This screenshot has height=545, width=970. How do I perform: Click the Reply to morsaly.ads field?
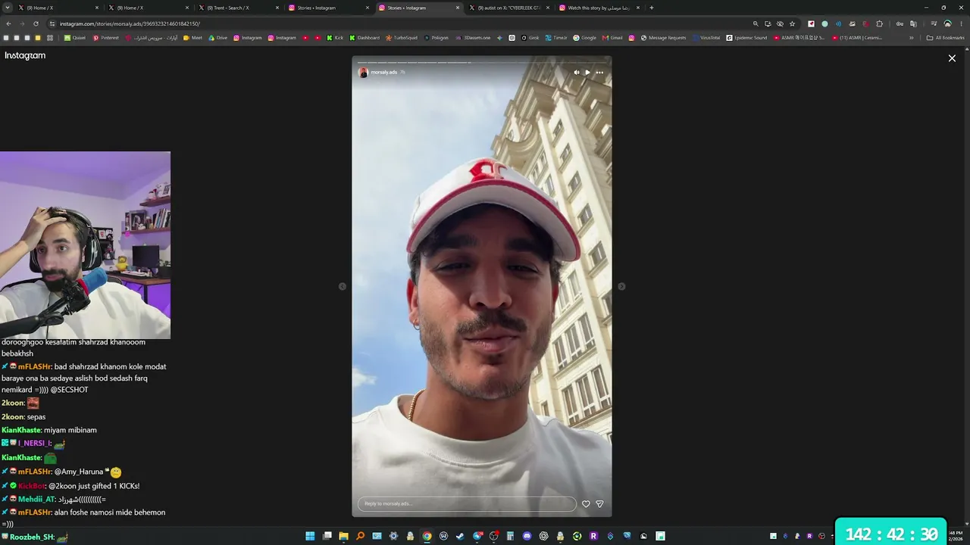(467, 504)
